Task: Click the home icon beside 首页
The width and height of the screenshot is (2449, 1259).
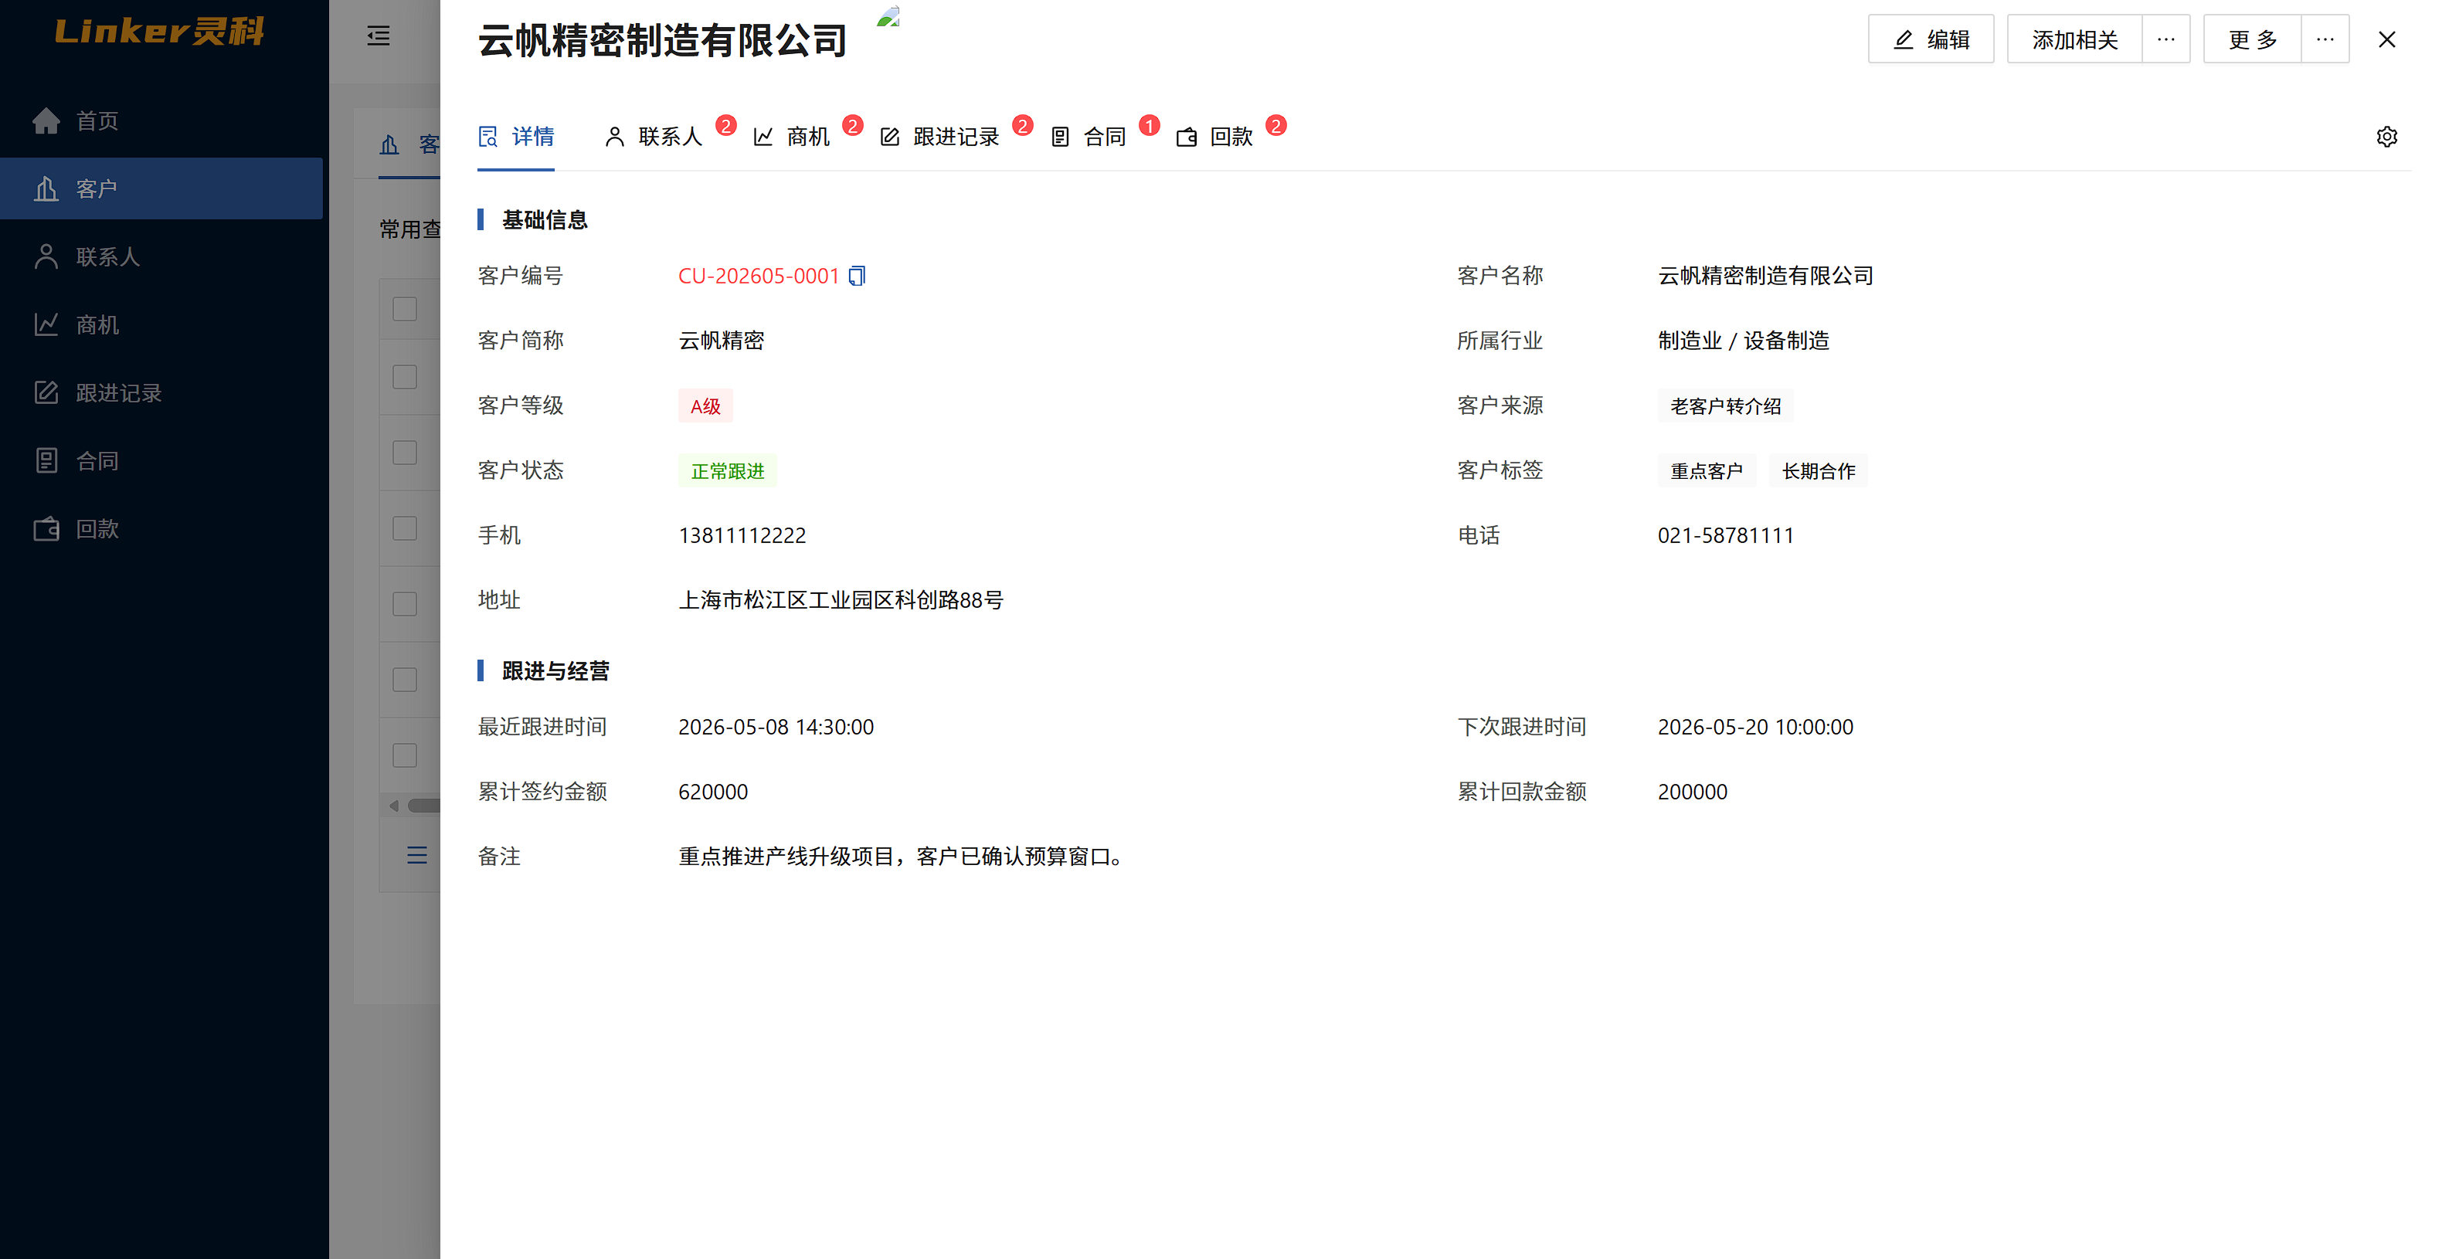Action: [x=46, y=120]
